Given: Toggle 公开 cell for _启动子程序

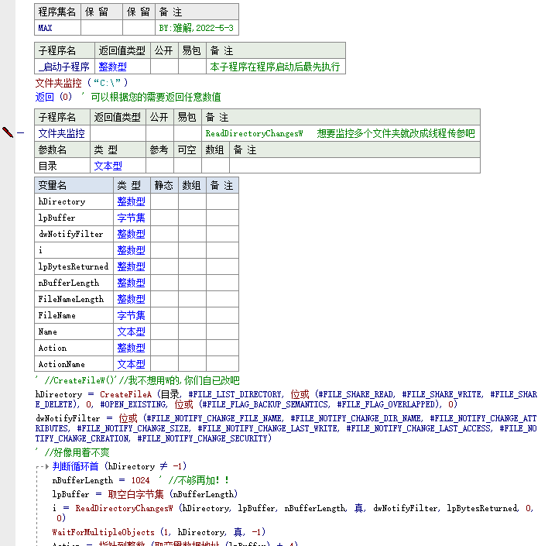Looking at the screenshot, I should (x=164, y=67).
